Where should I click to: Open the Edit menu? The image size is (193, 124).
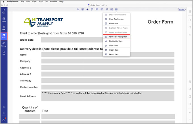click(28, 2)
